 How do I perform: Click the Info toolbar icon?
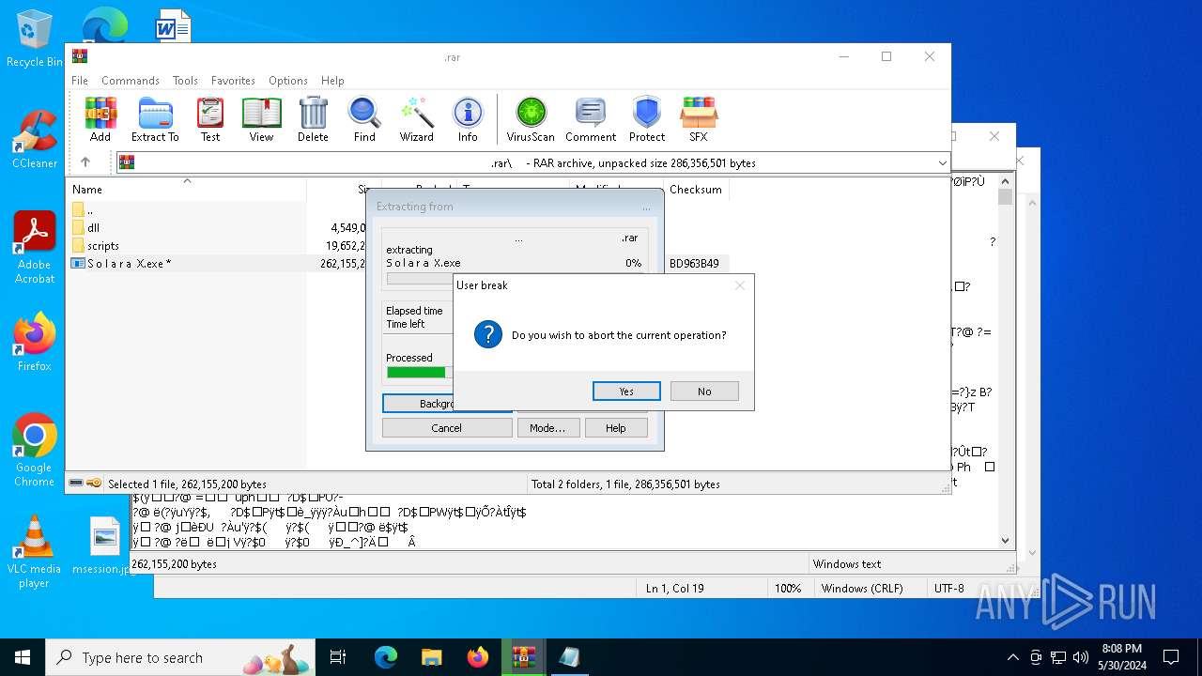pos(468,119)
